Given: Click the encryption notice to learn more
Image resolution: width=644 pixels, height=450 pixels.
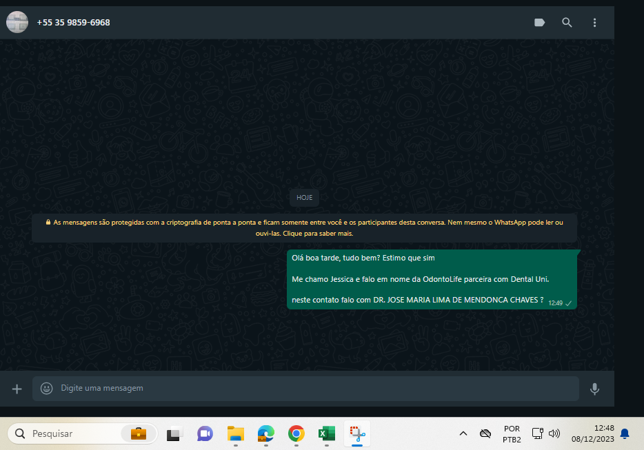Looking at the screenshot, I should click(304, 227).
